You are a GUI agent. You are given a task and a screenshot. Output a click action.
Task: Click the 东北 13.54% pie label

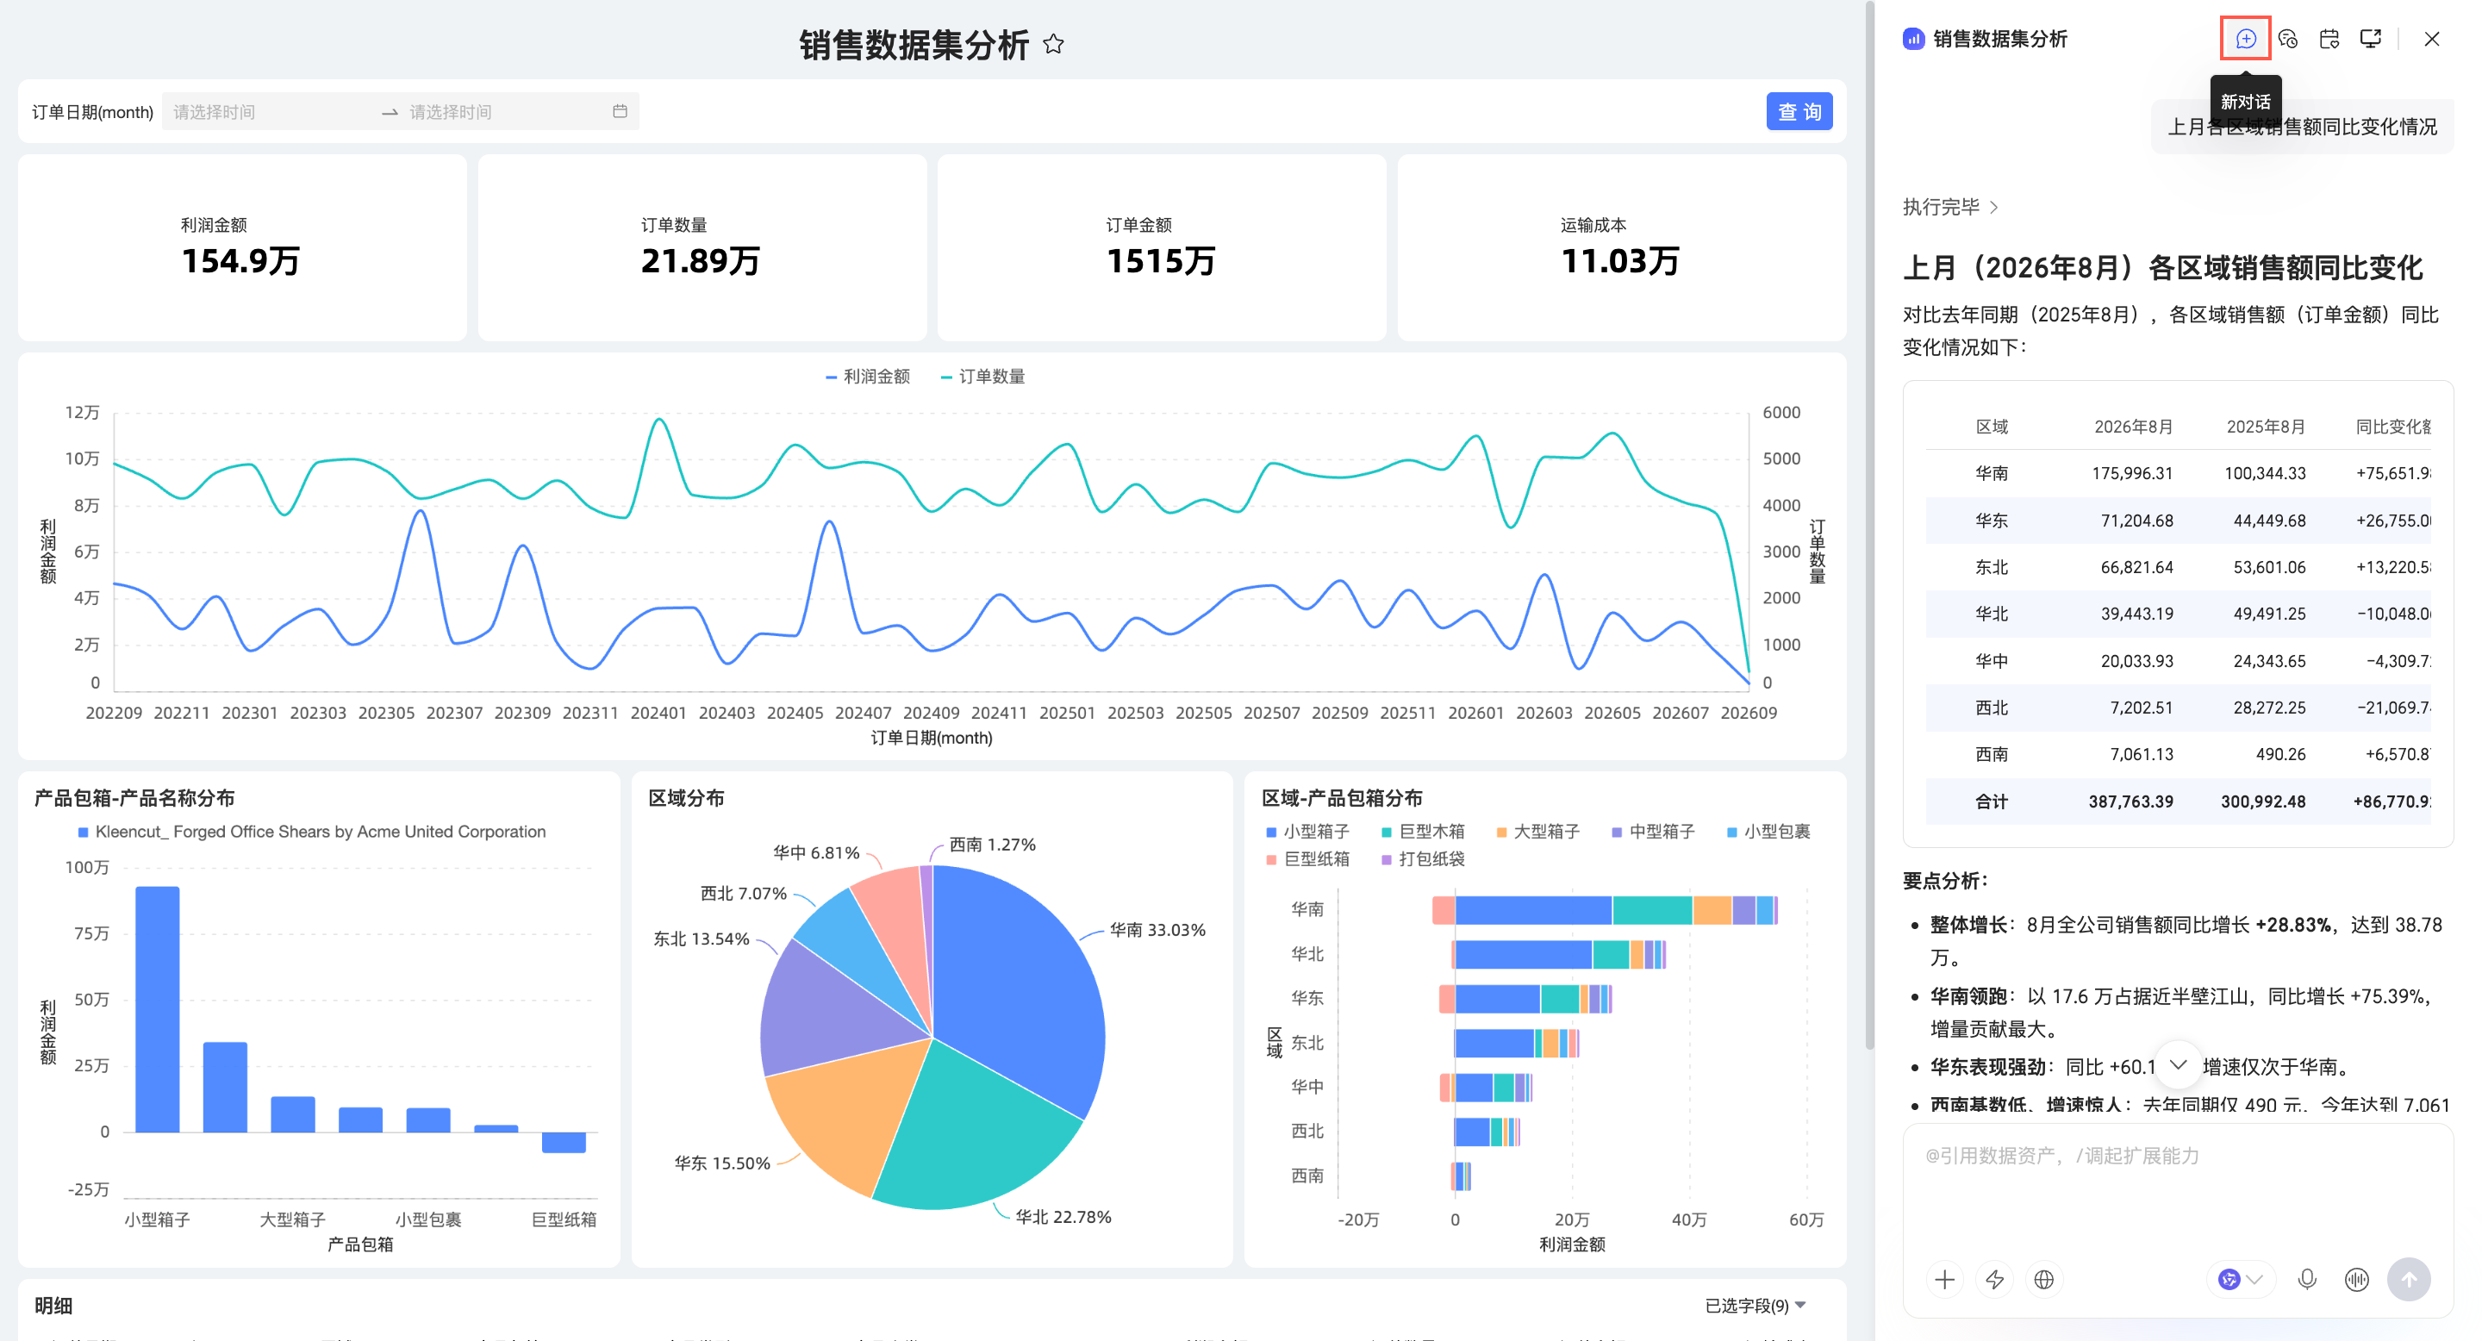pyautogui.click(x=702, y=939)
